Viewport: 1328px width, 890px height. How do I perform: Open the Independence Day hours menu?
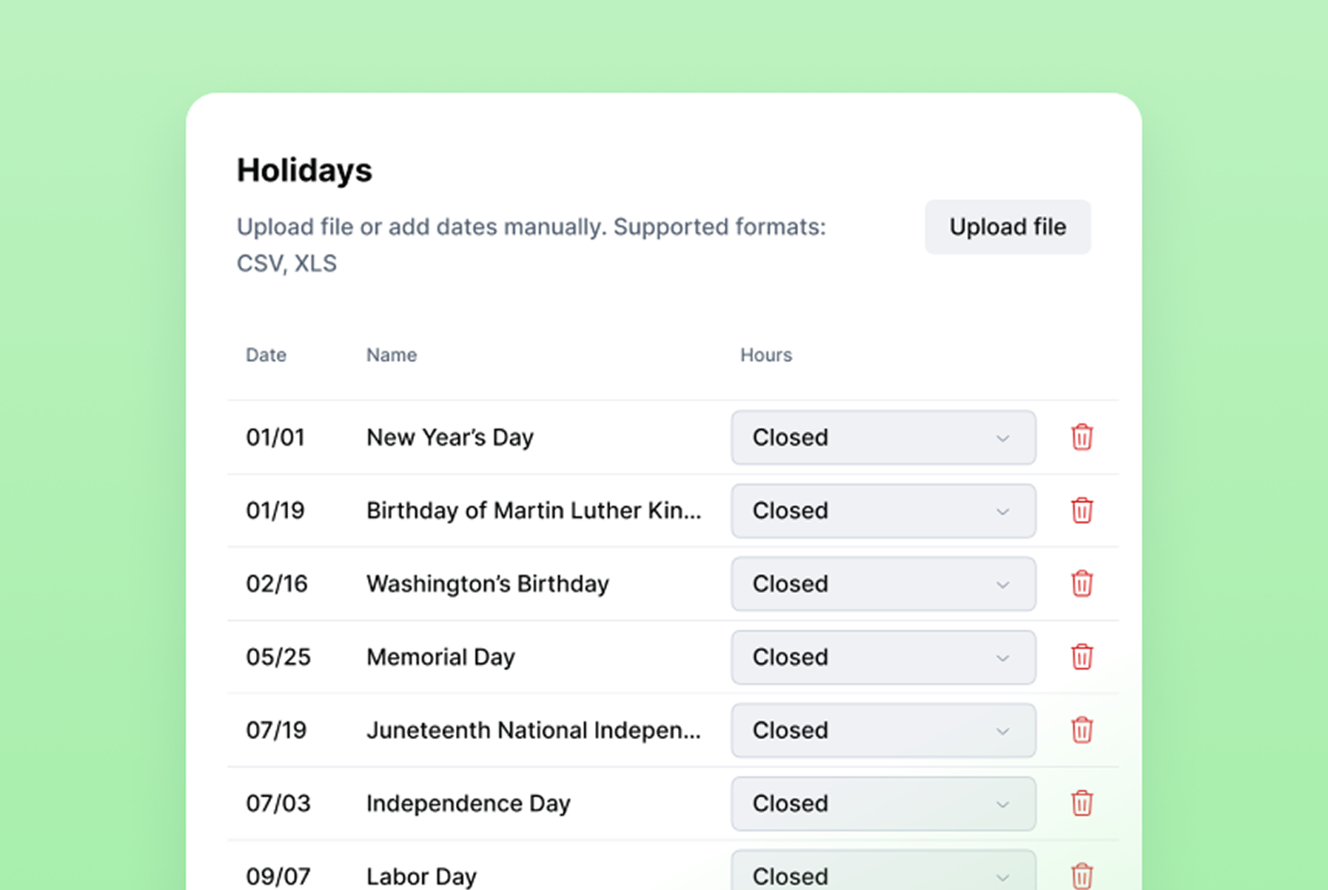point(882,803)
